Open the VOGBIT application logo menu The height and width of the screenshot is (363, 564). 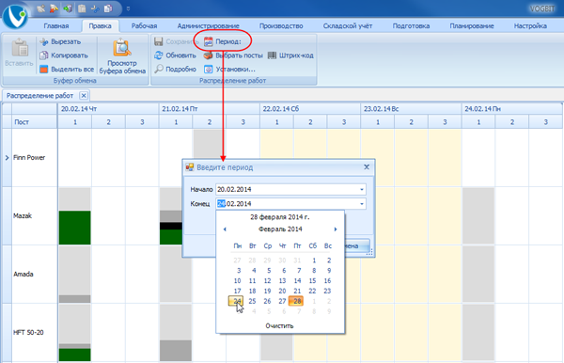click(x=14, y=16)
